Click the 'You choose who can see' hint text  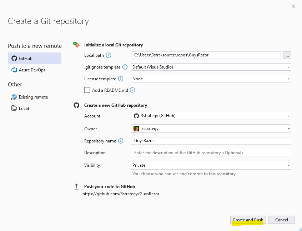click(185, 174)
